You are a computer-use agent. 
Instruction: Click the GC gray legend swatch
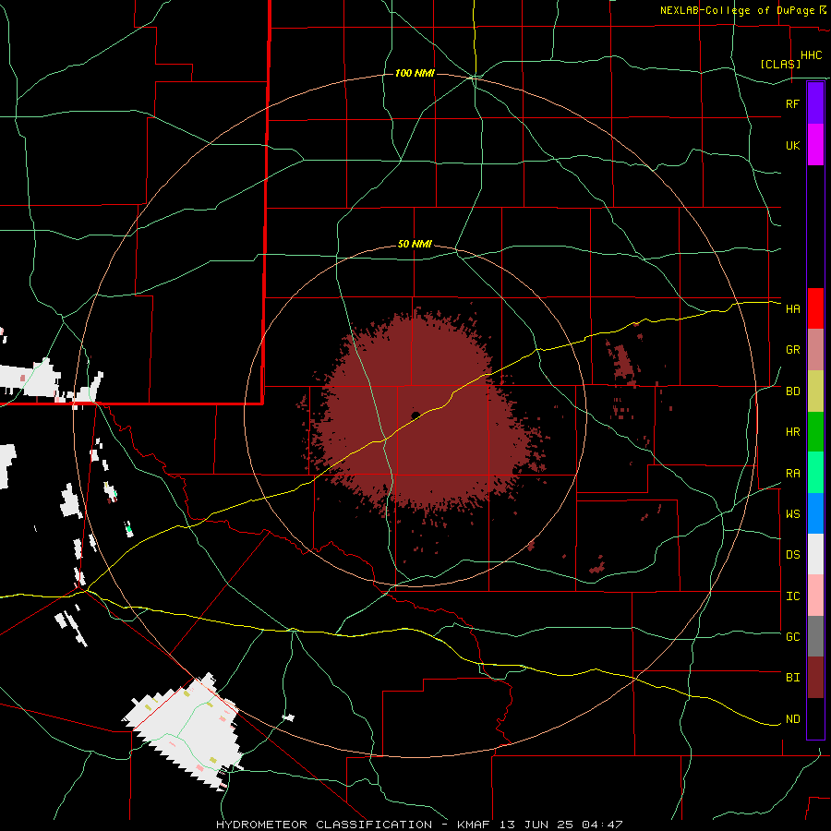815,636
